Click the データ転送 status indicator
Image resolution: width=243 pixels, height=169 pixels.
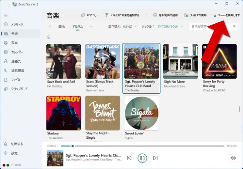click(x=12, y=165)
